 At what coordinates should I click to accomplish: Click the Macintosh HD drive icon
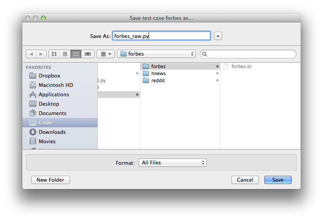[x=33, y=85]
